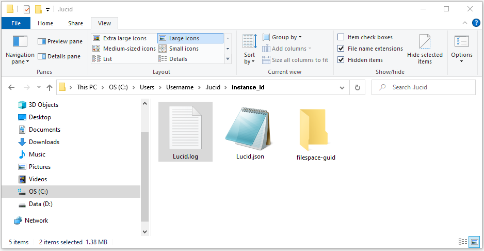
Task: Click navigation pane scrollbar down arrow
Action: [145, 231]
